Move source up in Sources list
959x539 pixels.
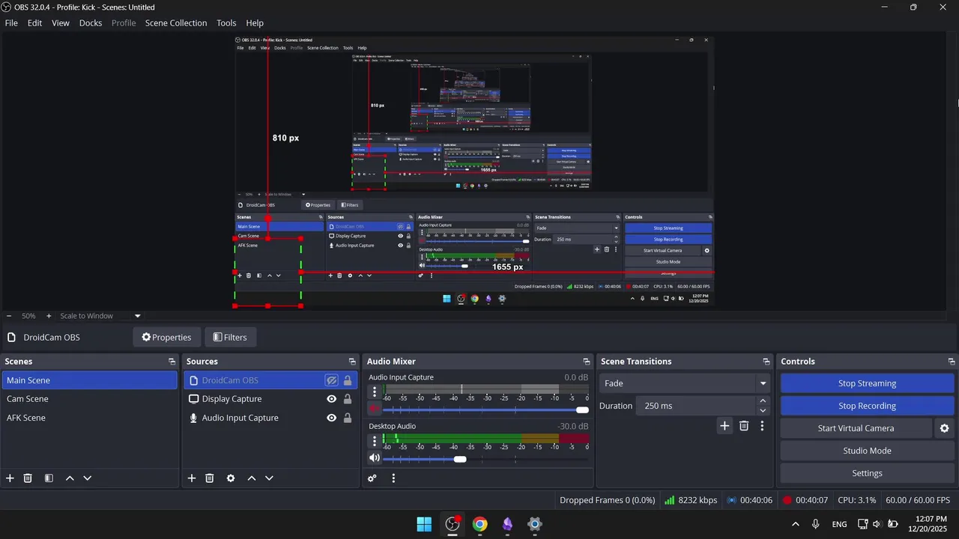252,478
